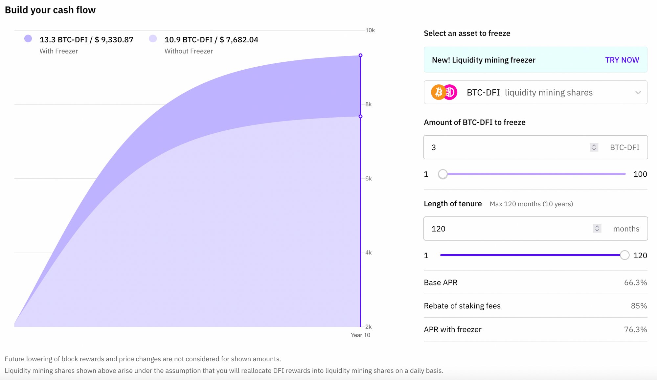Click the Without Freezer legend dot
Image resolution: width=657 pixels, height=380 pixels.
click(x=153, y=39)
